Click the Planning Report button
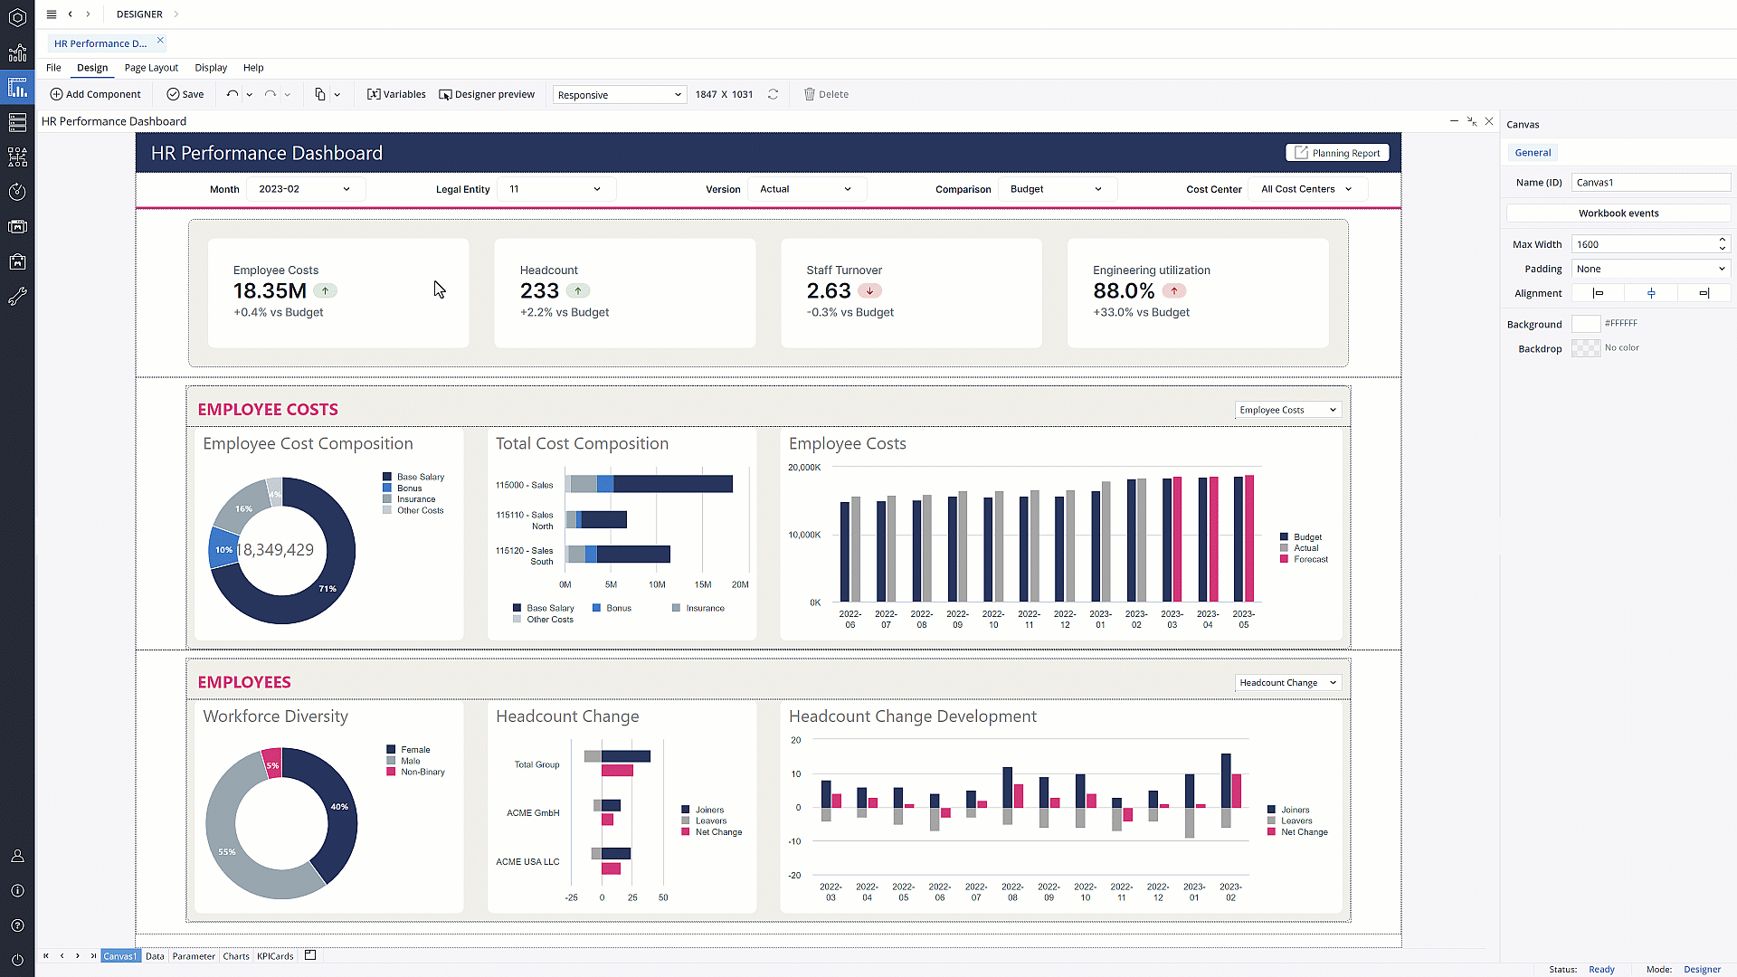This screenshot has height=977, width=1737. pyautogui.click(x=1337, y=152)
